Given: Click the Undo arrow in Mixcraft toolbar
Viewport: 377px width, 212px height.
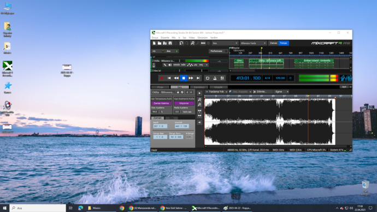Looking at the screenshot, I should click(181, 43).
